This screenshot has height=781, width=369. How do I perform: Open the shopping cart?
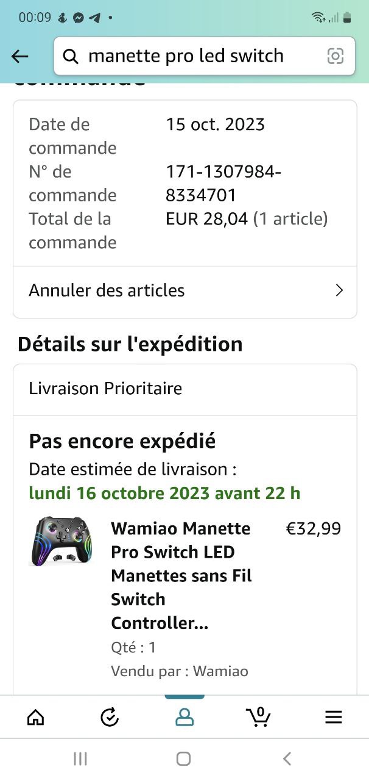[259, 717]
